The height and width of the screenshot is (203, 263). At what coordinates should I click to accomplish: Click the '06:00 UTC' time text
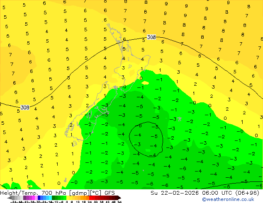click(x=218, y=193)
